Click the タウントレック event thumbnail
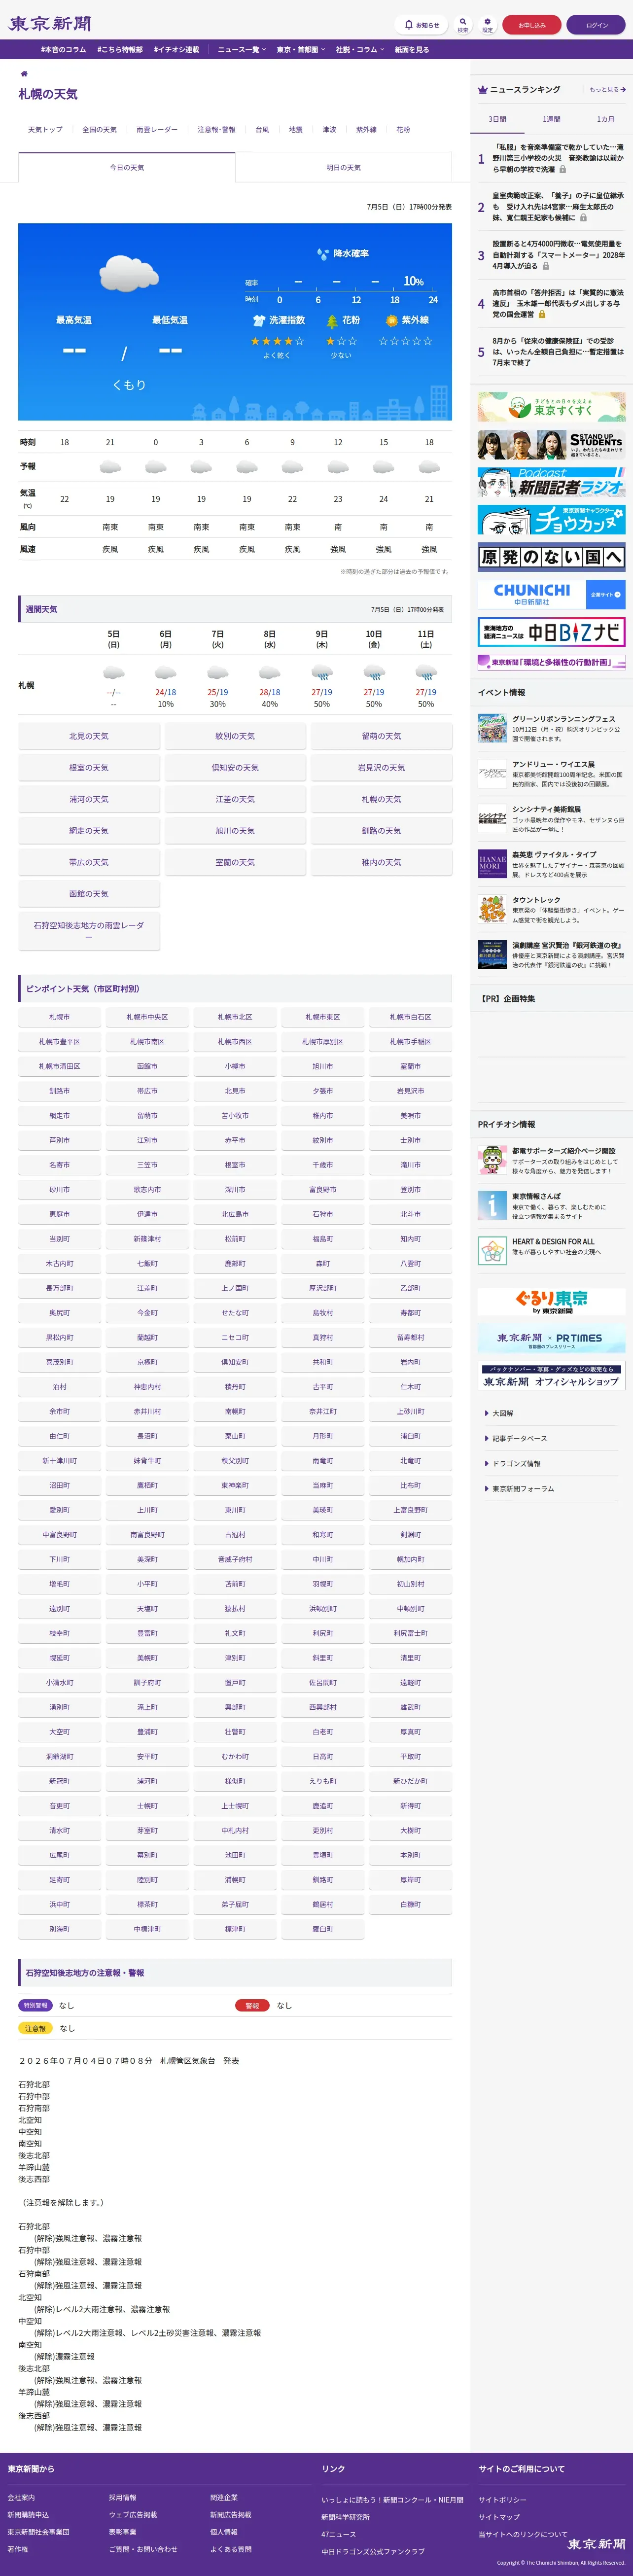The width and height of the screenshot is (633, 2576). point(492,909)
